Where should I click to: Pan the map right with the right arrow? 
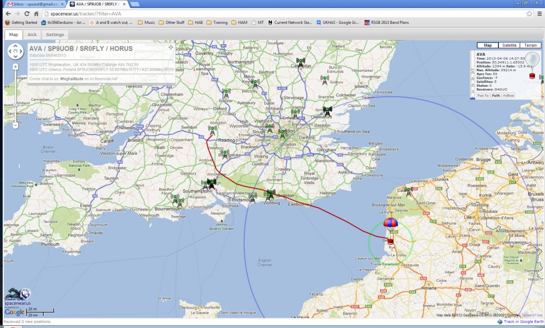[21, 52]
